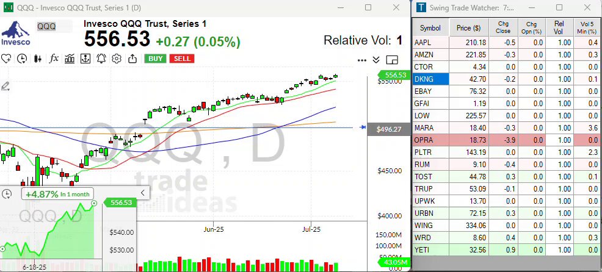Image resolution: width=602 pixels, height=272 pixels.
Task: Open the bar chart studies icon
Action: point(70,59)
